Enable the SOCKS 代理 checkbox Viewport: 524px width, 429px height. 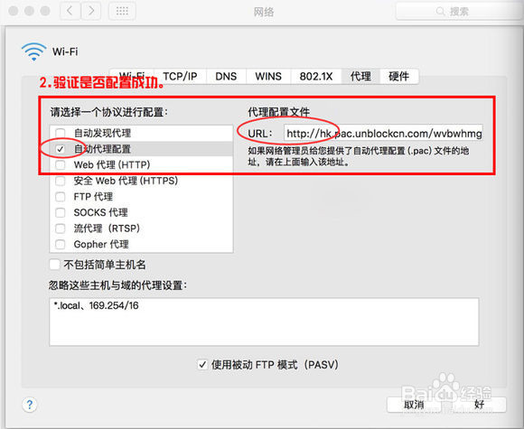(x=61, y=212)
